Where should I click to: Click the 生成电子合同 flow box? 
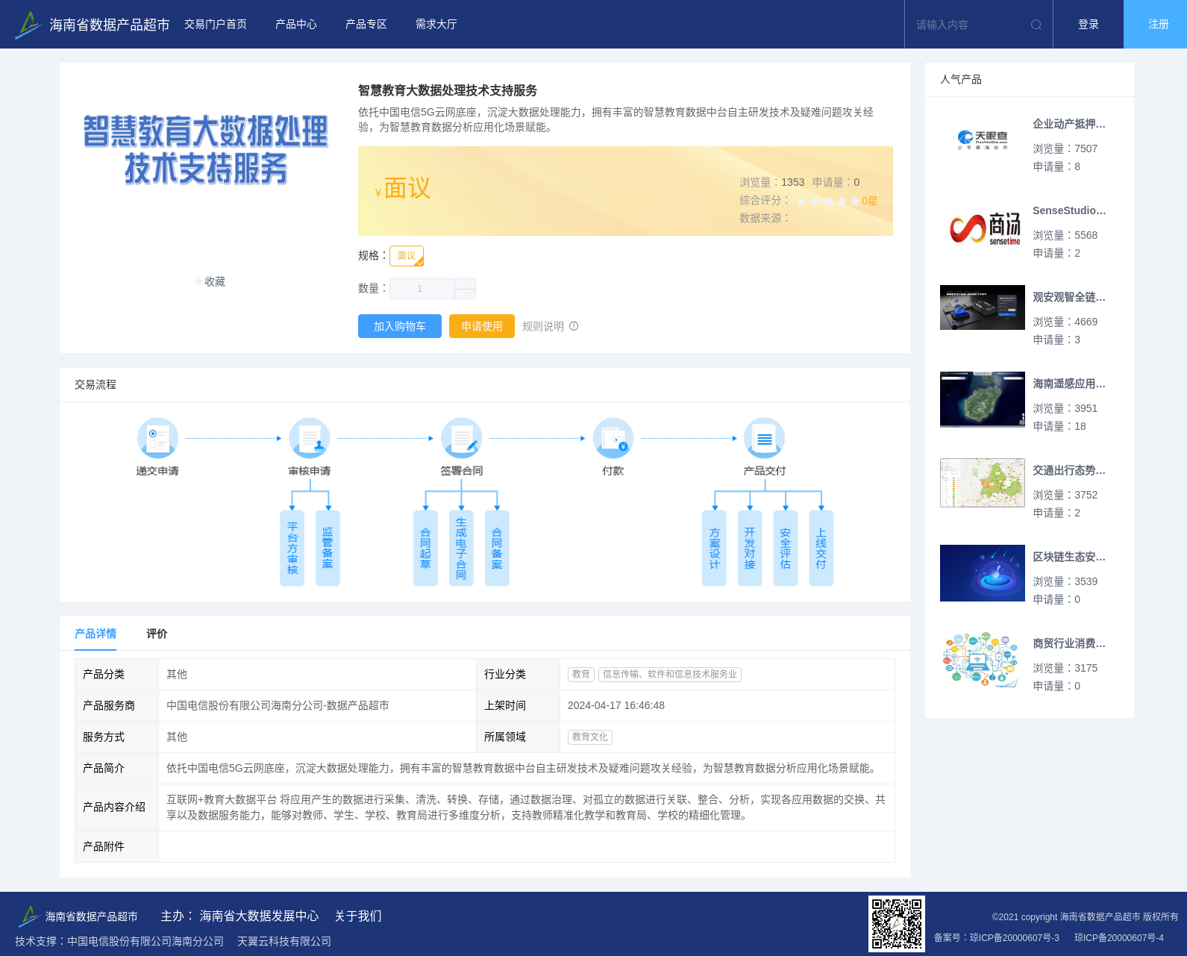[461, 549]
